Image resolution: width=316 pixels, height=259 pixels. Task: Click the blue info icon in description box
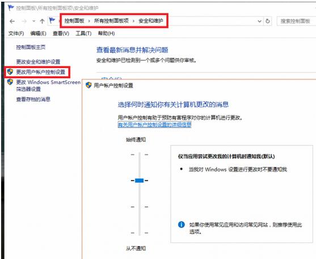coord(181,224)
